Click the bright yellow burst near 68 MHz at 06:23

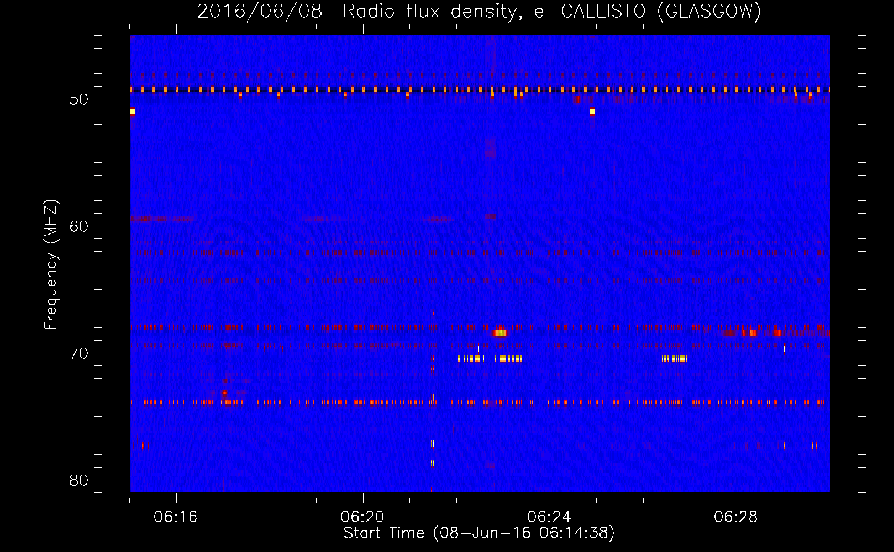click(499, 332)
